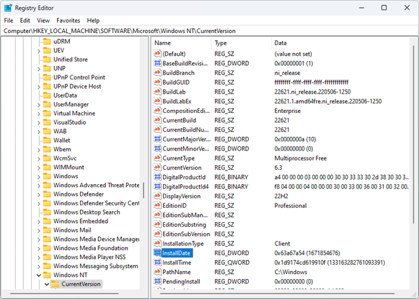The height and width of the screenshot is (299, 419).
Task: Select the UserData key
Action: coord(65,96)
